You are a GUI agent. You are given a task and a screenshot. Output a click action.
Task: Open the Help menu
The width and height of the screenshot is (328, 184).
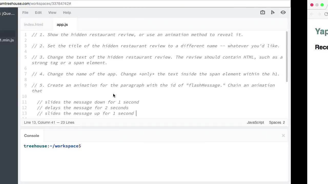click(67, 13)
